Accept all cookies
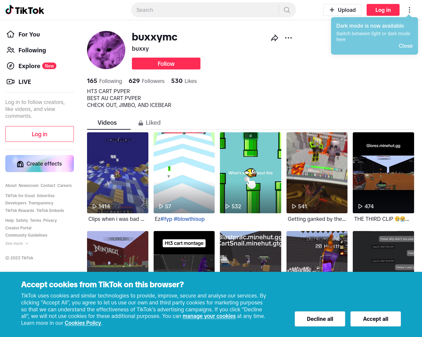 pos(376,319)
